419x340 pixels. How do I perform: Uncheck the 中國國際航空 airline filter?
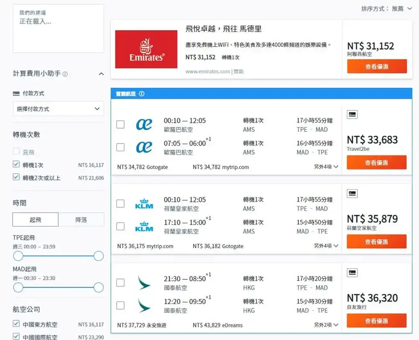(16, 336)
